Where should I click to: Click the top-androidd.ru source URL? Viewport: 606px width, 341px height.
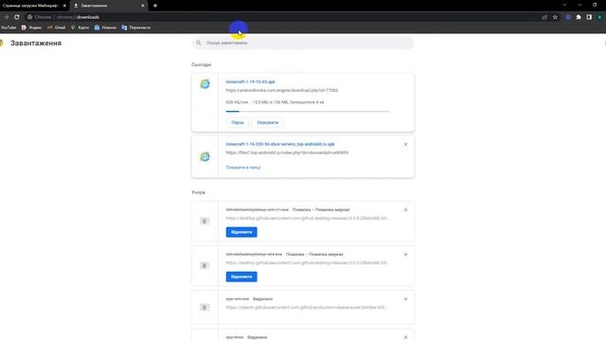(x=287, y=153)
